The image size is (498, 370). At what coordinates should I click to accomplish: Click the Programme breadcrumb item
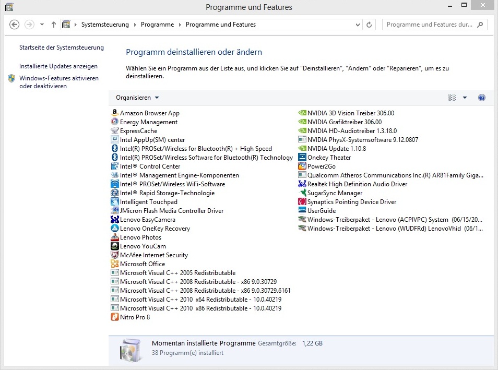[x=157, y=25]
